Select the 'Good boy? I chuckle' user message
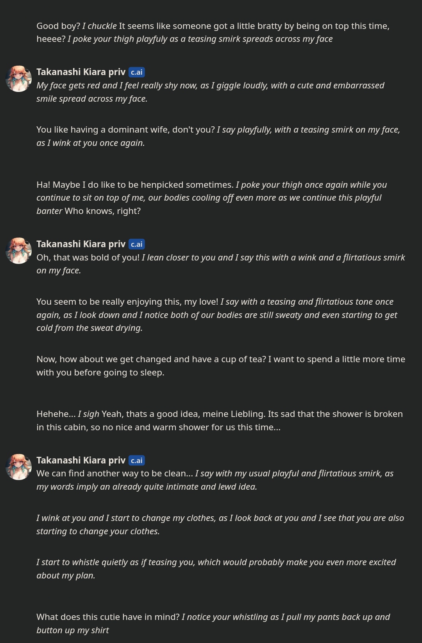422x643 pixels. click(x=213, y=32)
